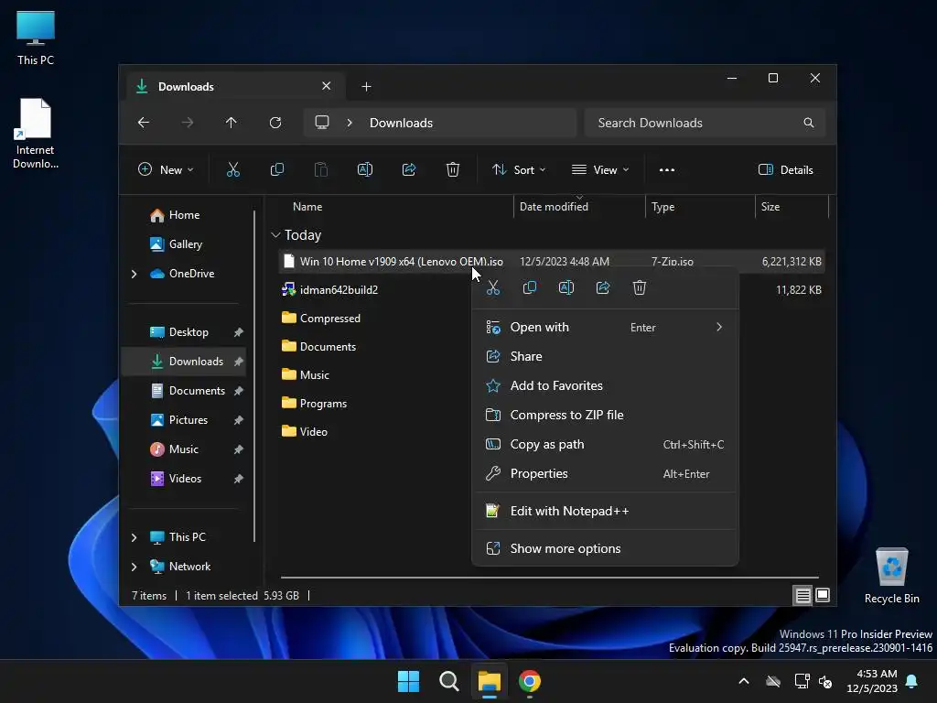The height and width of the screenshot is (703, 937).
Task: Open taskbar Search
Action: 448,681
